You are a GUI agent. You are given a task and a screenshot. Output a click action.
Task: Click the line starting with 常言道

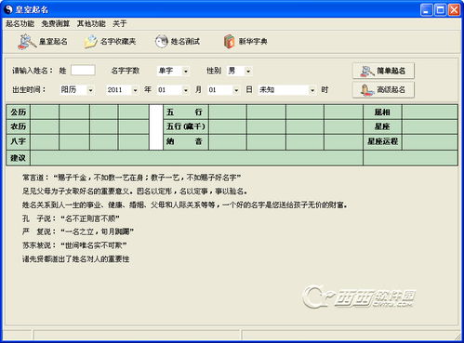[132, 178]
